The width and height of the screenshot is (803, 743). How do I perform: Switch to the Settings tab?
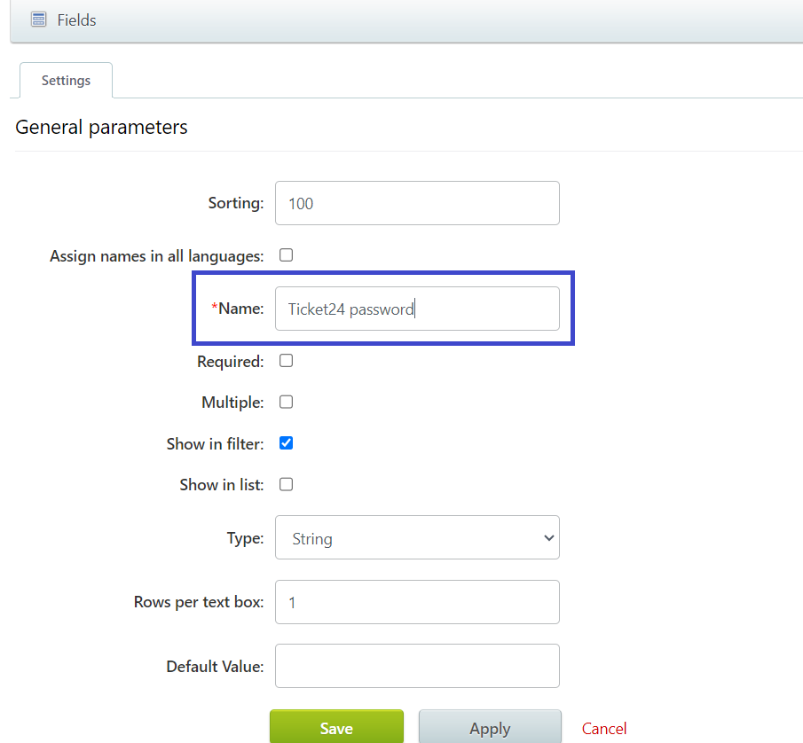tap(66, 81)
